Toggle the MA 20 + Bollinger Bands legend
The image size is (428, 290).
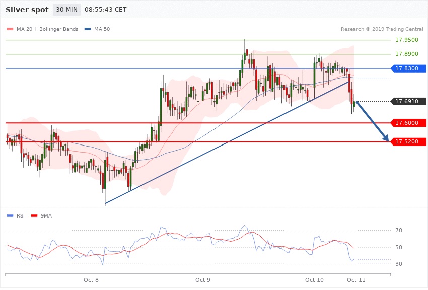(43, 29)
